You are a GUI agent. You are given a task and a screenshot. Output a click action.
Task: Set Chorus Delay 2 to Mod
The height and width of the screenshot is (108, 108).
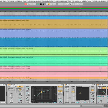coord(73,92)
